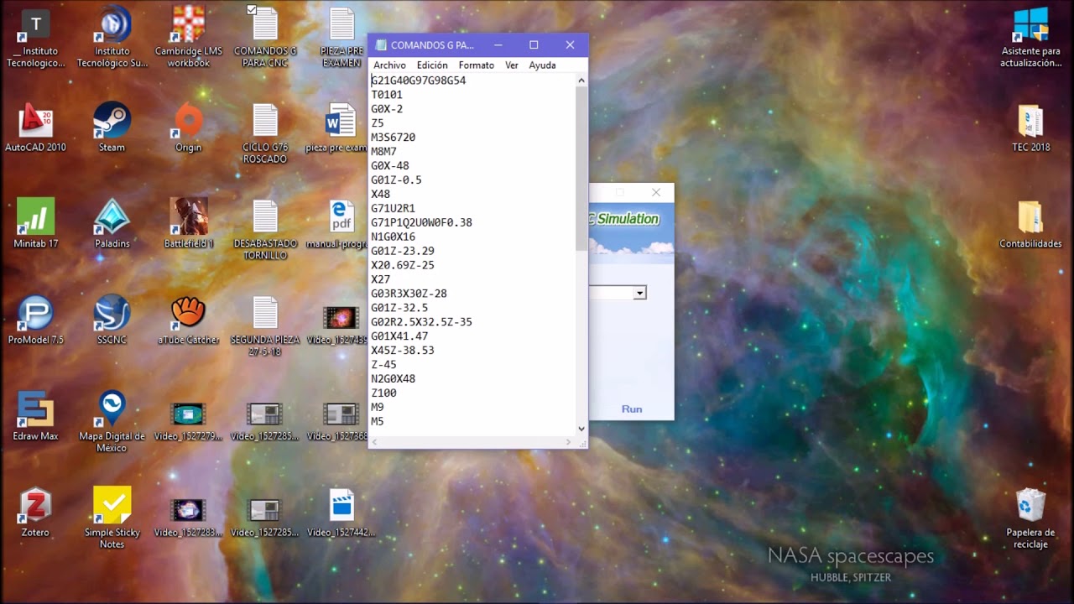Open the Formato menu in Notepad
The height and width of the screenshot is (604, 1074).
tap(477, 65)
